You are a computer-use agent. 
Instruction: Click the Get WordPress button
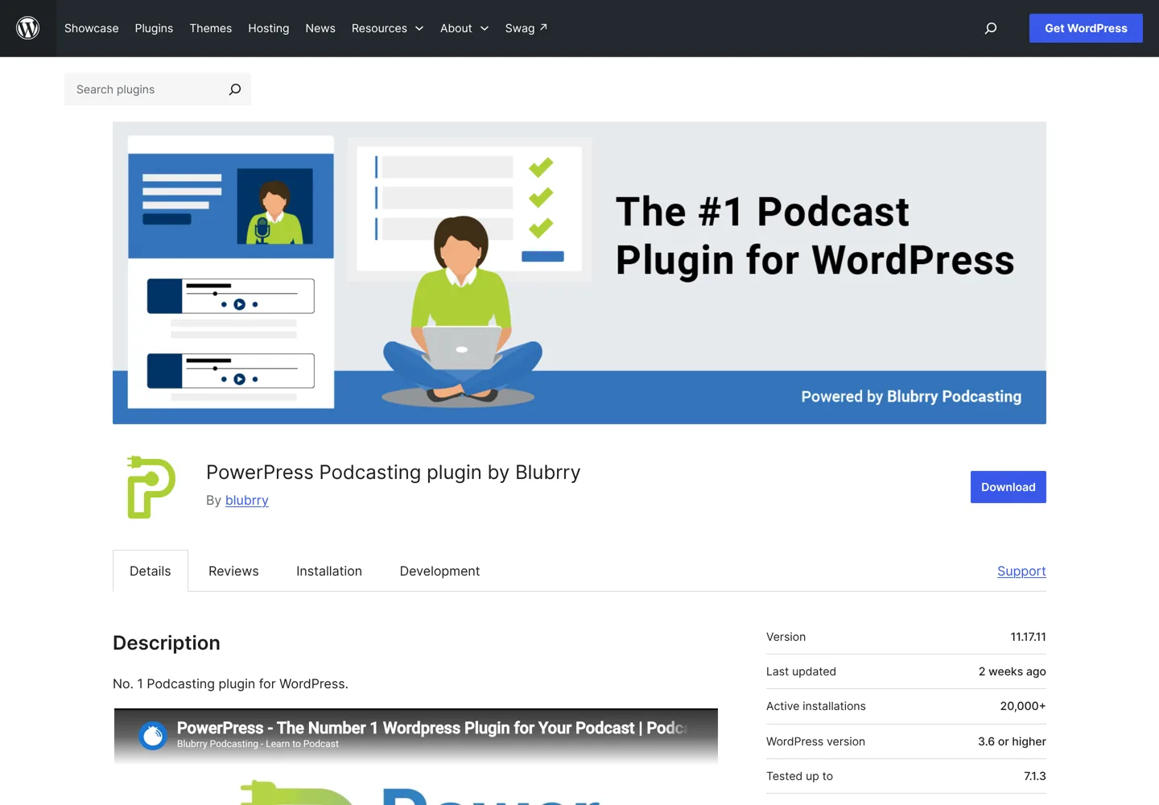[1086, 28]
